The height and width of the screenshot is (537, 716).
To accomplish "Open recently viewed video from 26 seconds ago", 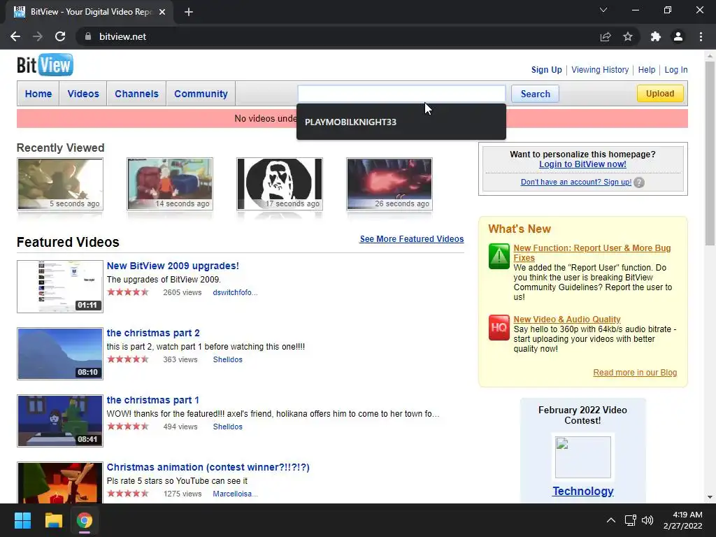I will 389,184.
